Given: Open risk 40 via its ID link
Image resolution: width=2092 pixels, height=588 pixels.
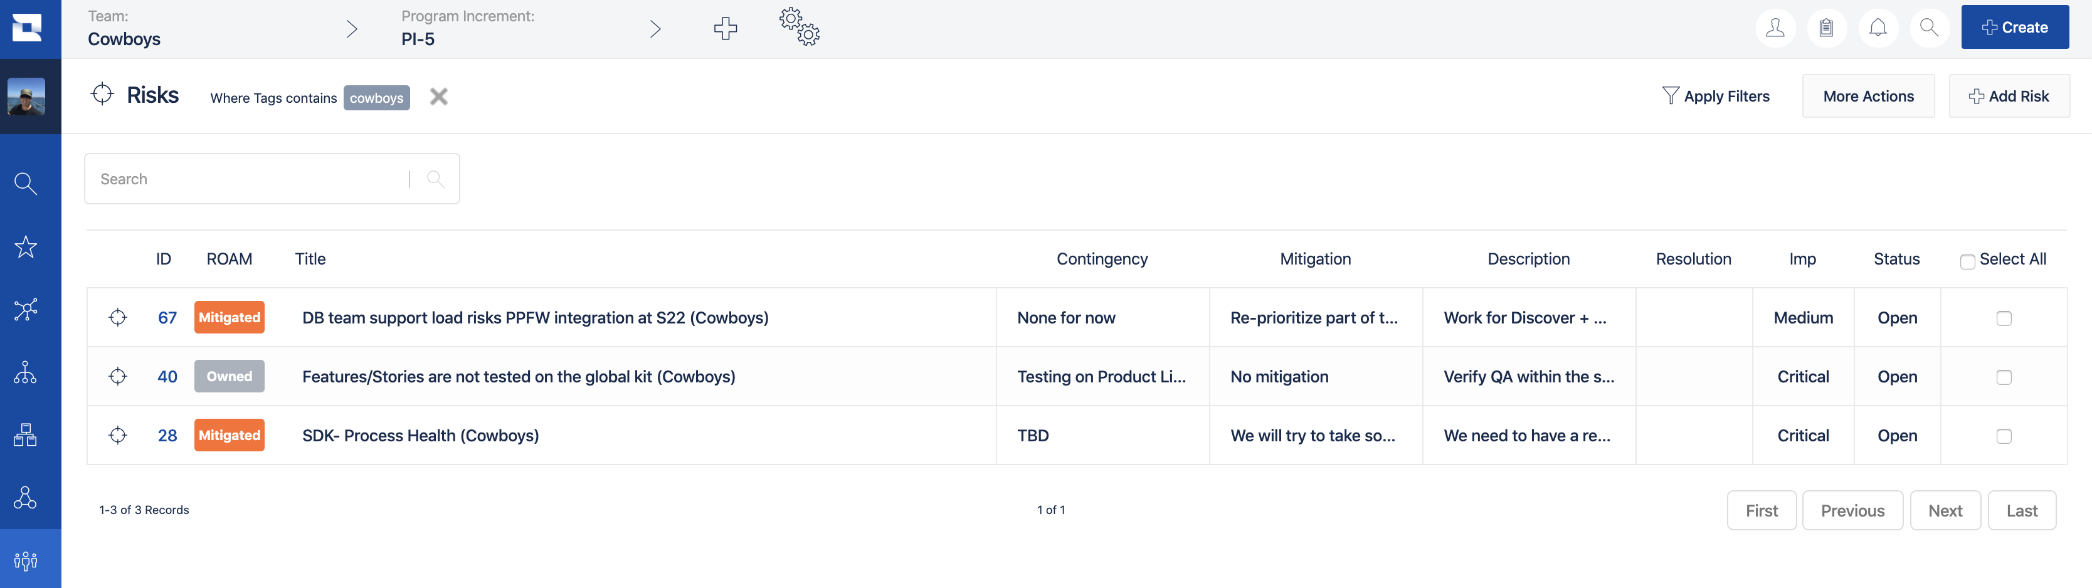Looking at the screenshot, I should tap(167, 377).
